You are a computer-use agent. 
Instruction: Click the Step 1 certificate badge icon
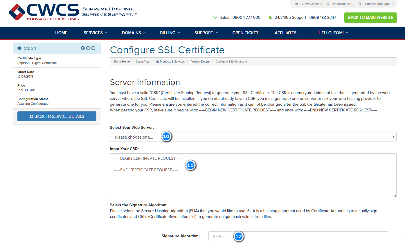[x=19, y=48]
